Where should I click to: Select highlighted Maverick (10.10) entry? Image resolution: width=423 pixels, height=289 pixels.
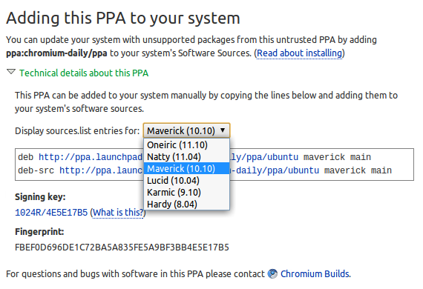(187, 169)
